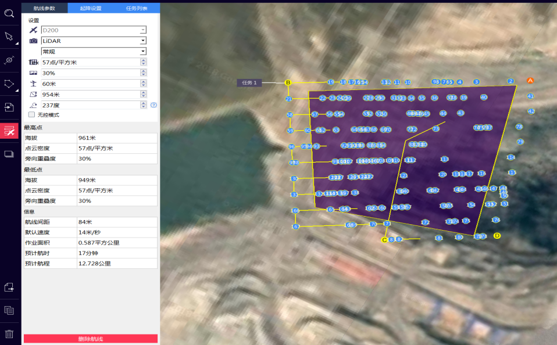
Task: Open the 常规 mode dropdown
Action: tap(143, 52)
